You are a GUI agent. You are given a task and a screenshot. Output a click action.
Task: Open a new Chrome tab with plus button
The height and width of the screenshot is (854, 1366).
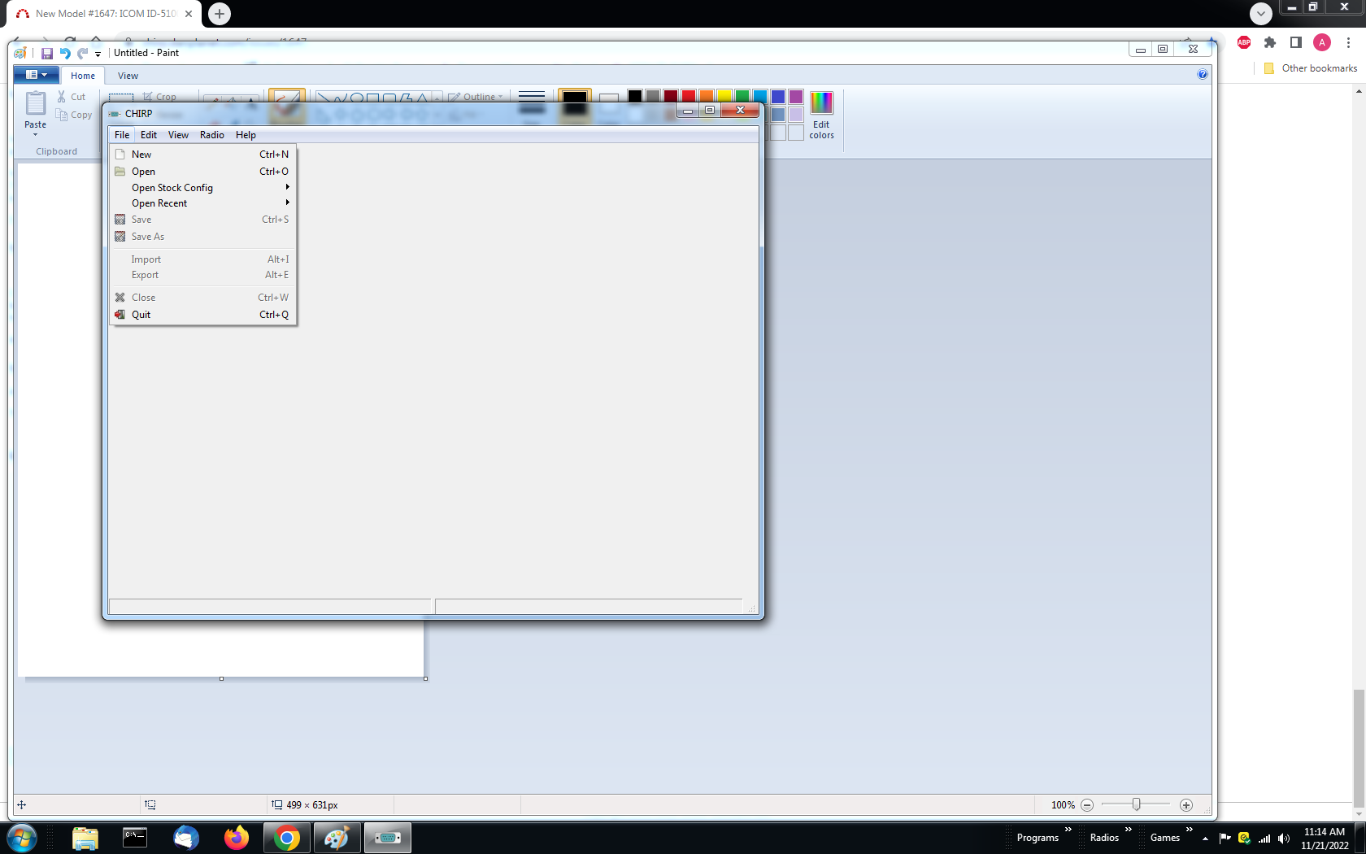[220, 14]
